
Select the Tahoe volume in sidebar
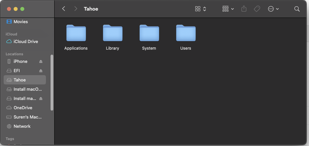[x=25, y=80]
